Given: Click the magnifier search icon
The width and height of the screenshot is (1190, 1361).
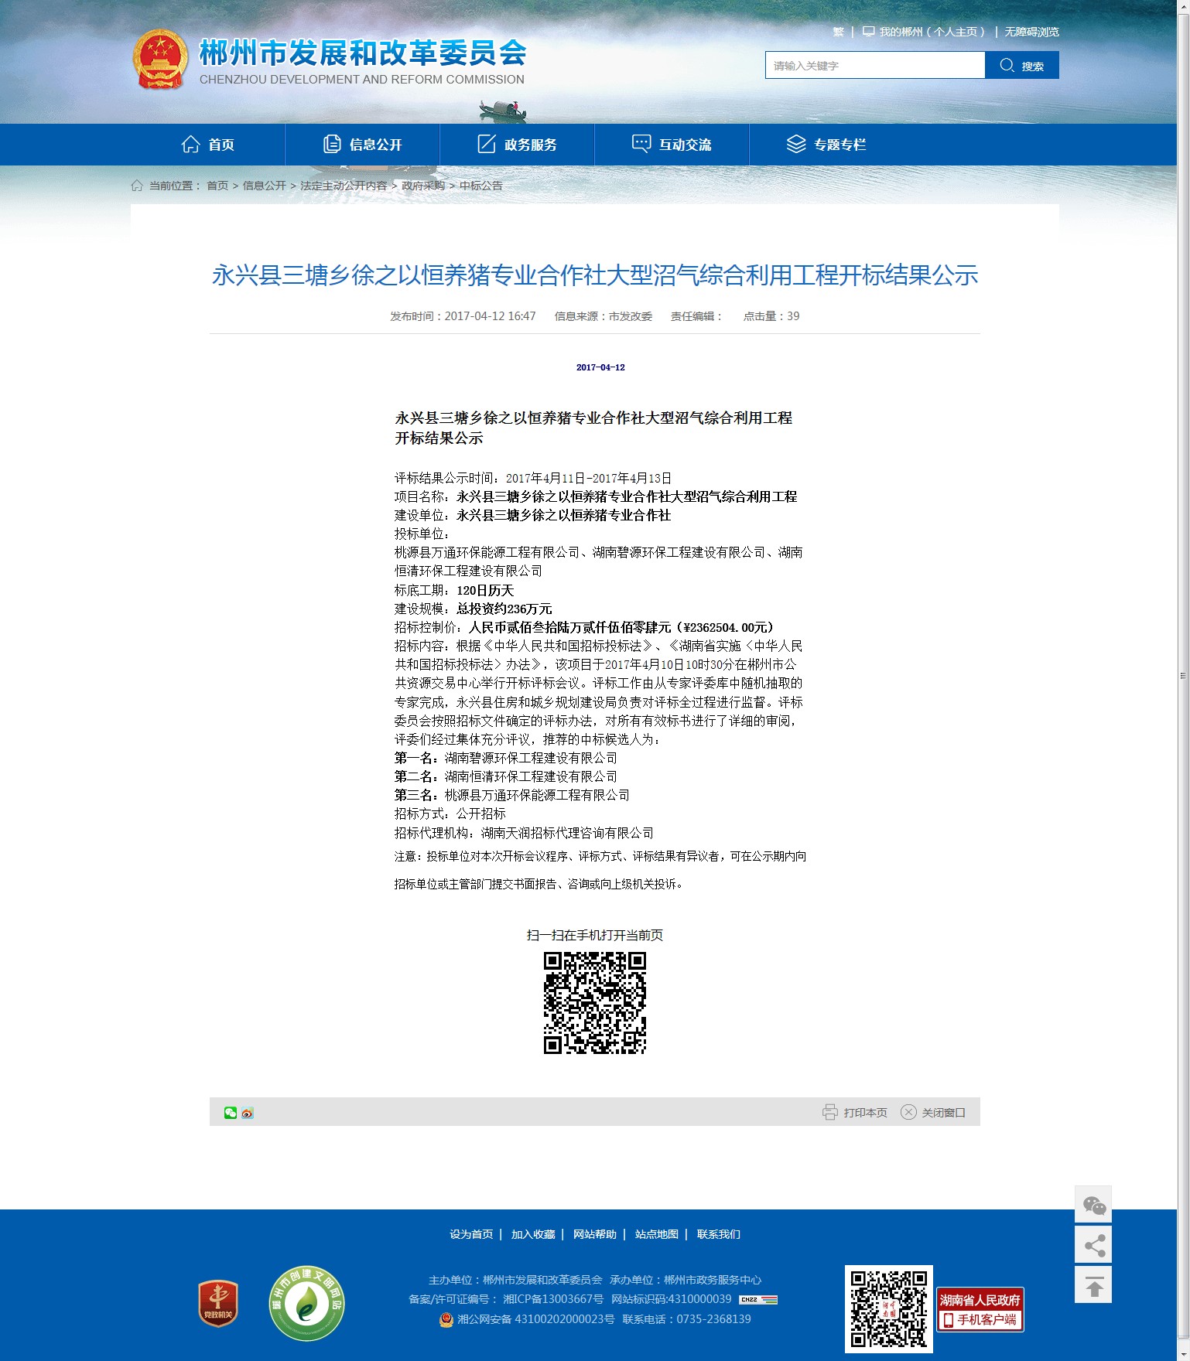Looking at the screenshot, I should pyautogui.click(x=1007, y=66).
